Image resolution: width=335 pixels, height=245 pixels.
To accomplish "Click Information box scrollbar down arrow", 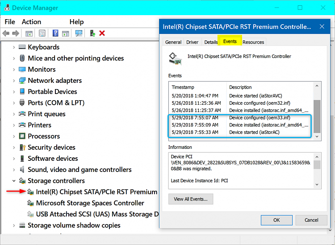I will tap(317, 184).
